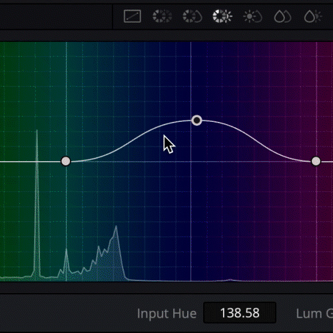This screenshot has width=333, height=333.
Task: Click the tall green histogram spike
Action: click(37, 200)
